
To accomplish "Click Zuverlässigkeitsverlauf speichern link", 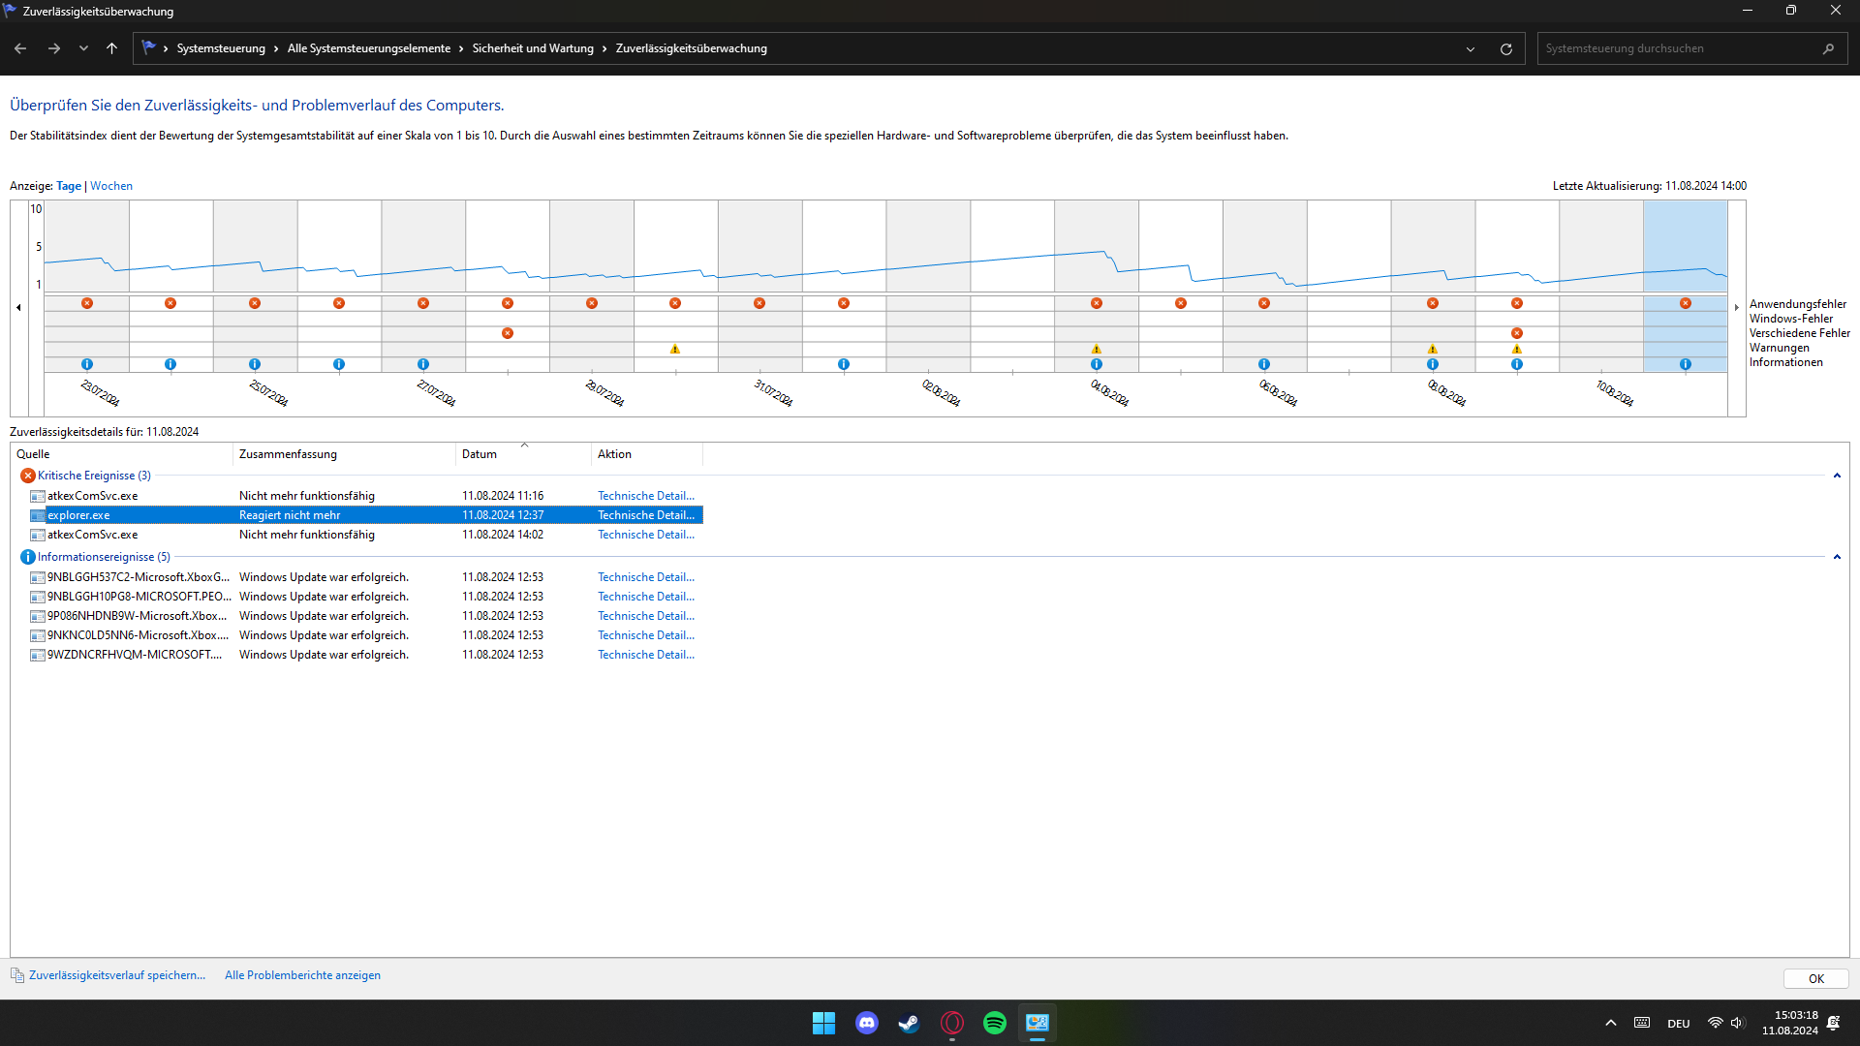I will coord(116,975).
